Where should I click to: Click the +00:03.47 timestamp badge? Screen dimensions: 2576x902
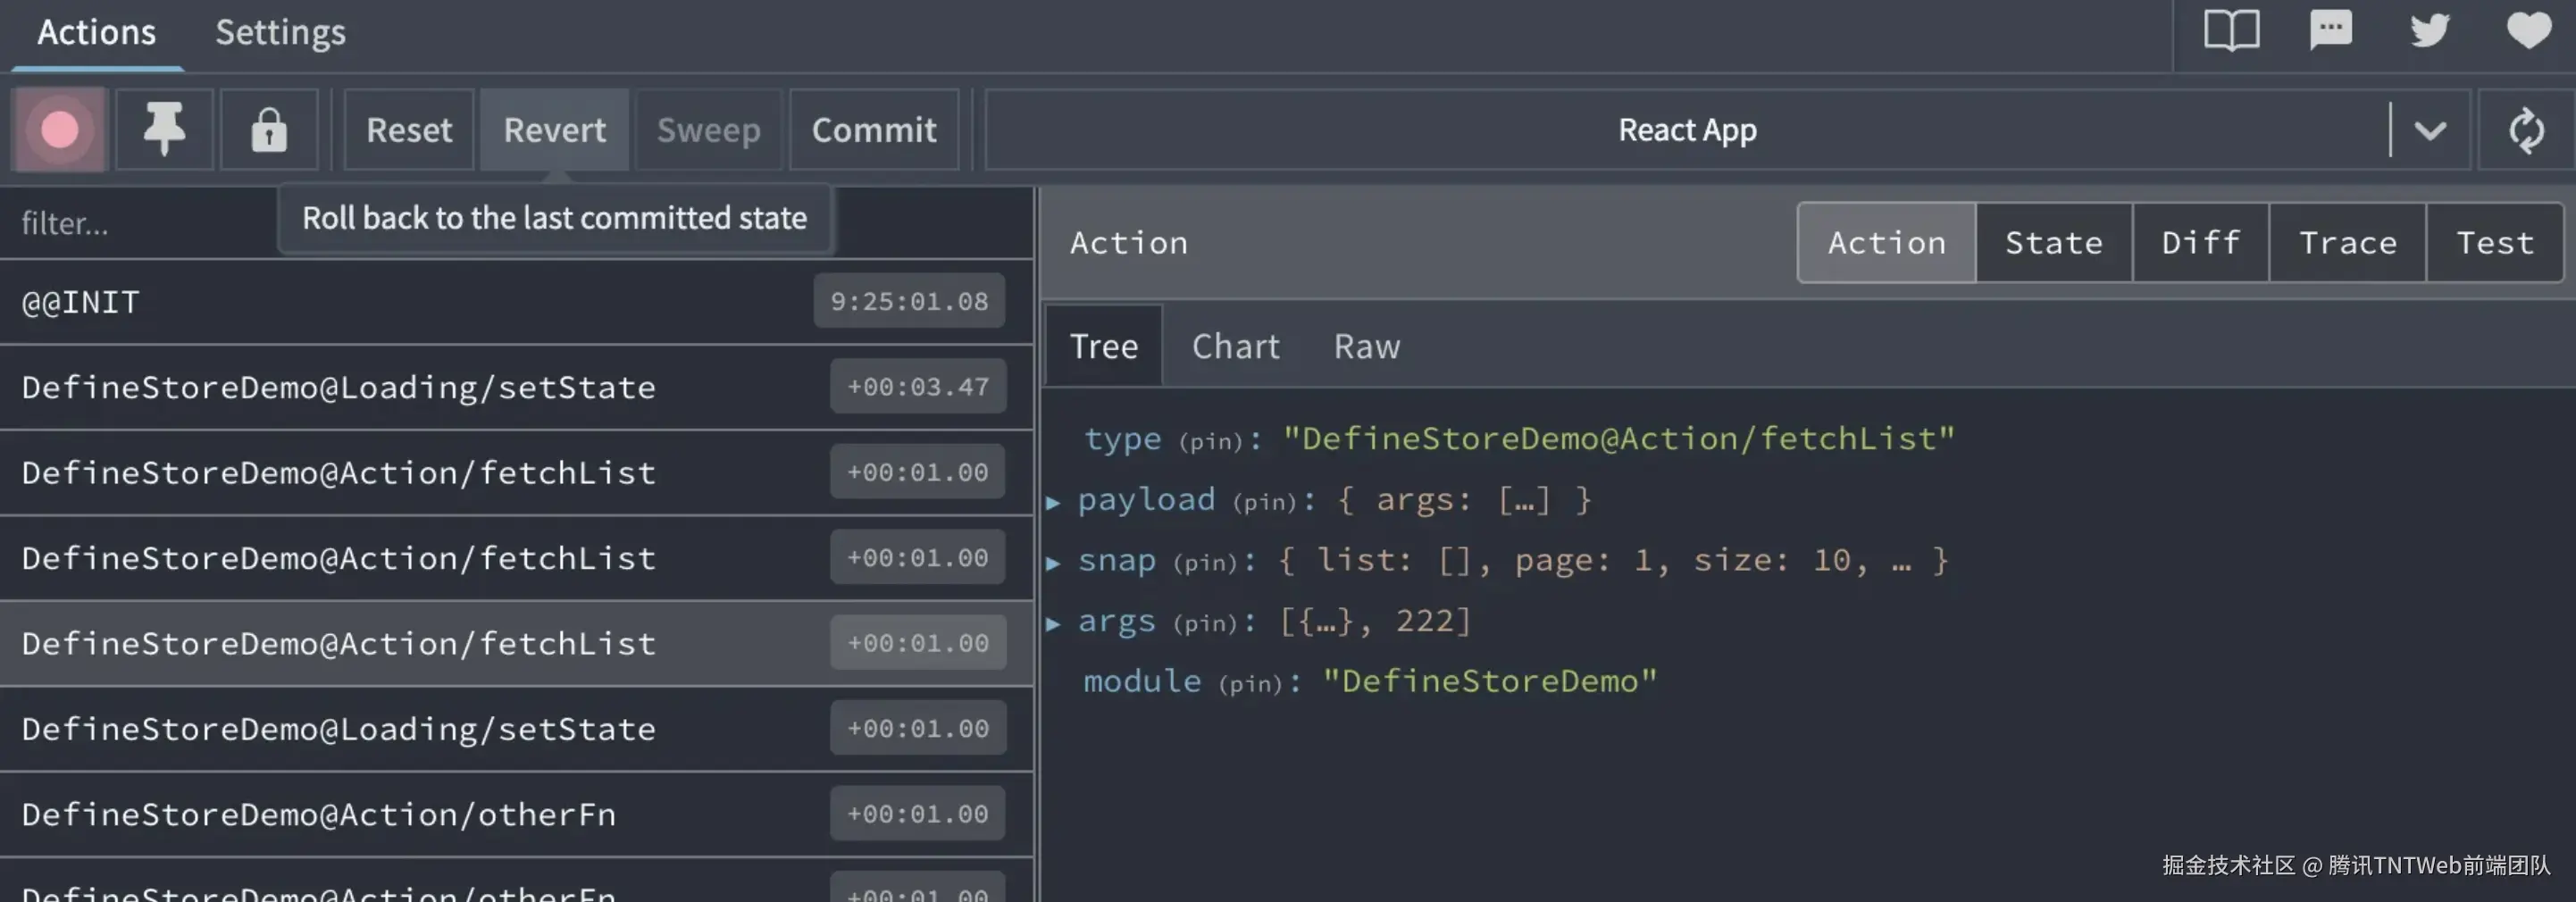coord(918,387)
